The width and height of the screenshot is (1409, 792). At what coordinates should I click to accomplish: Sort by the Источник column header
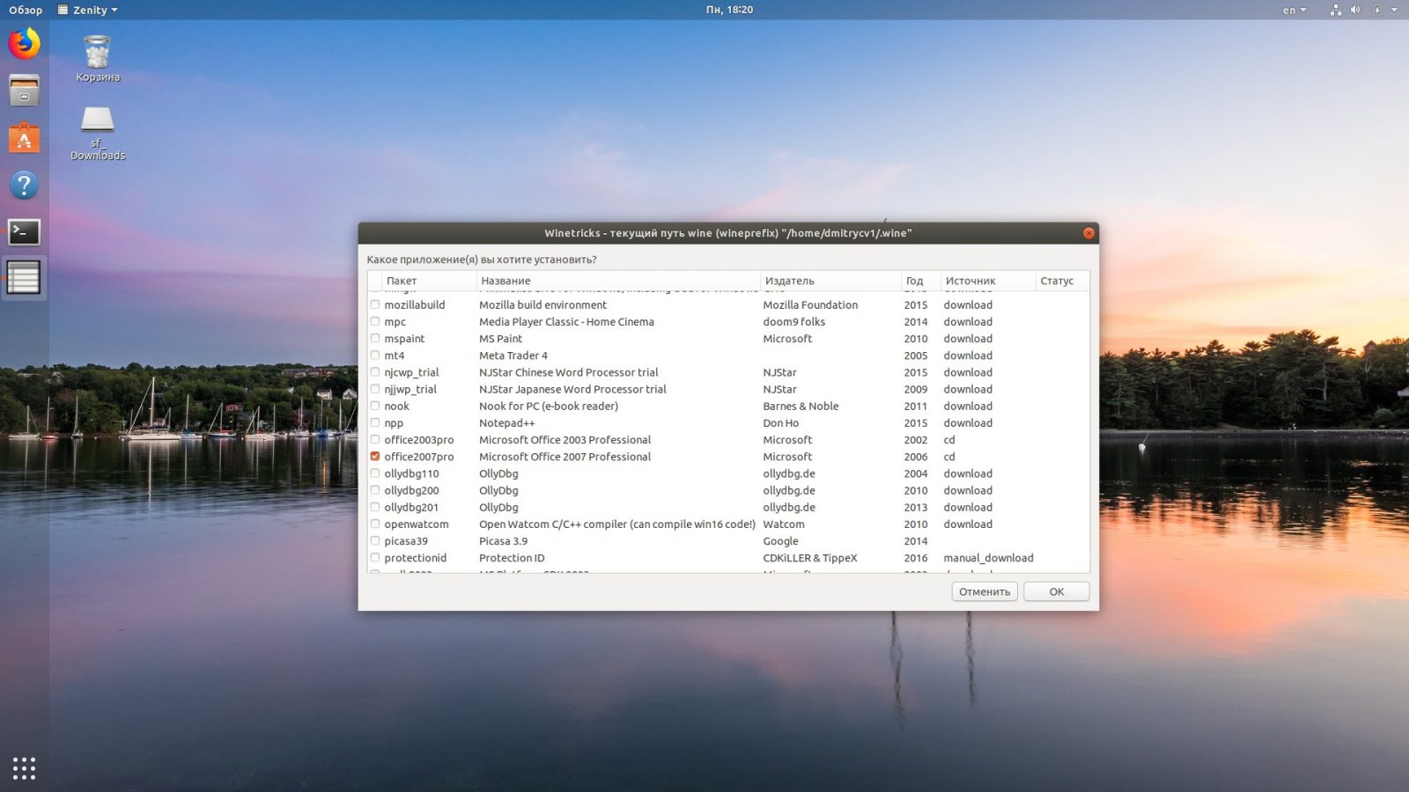click(988, 281)
